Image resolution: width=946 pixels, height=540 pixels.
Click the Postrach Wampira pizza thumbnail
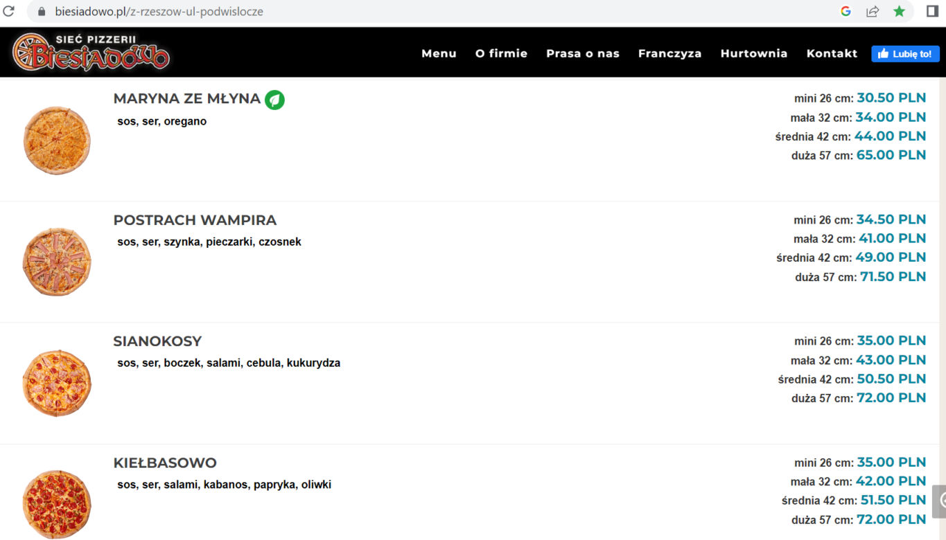pos(57,262)
